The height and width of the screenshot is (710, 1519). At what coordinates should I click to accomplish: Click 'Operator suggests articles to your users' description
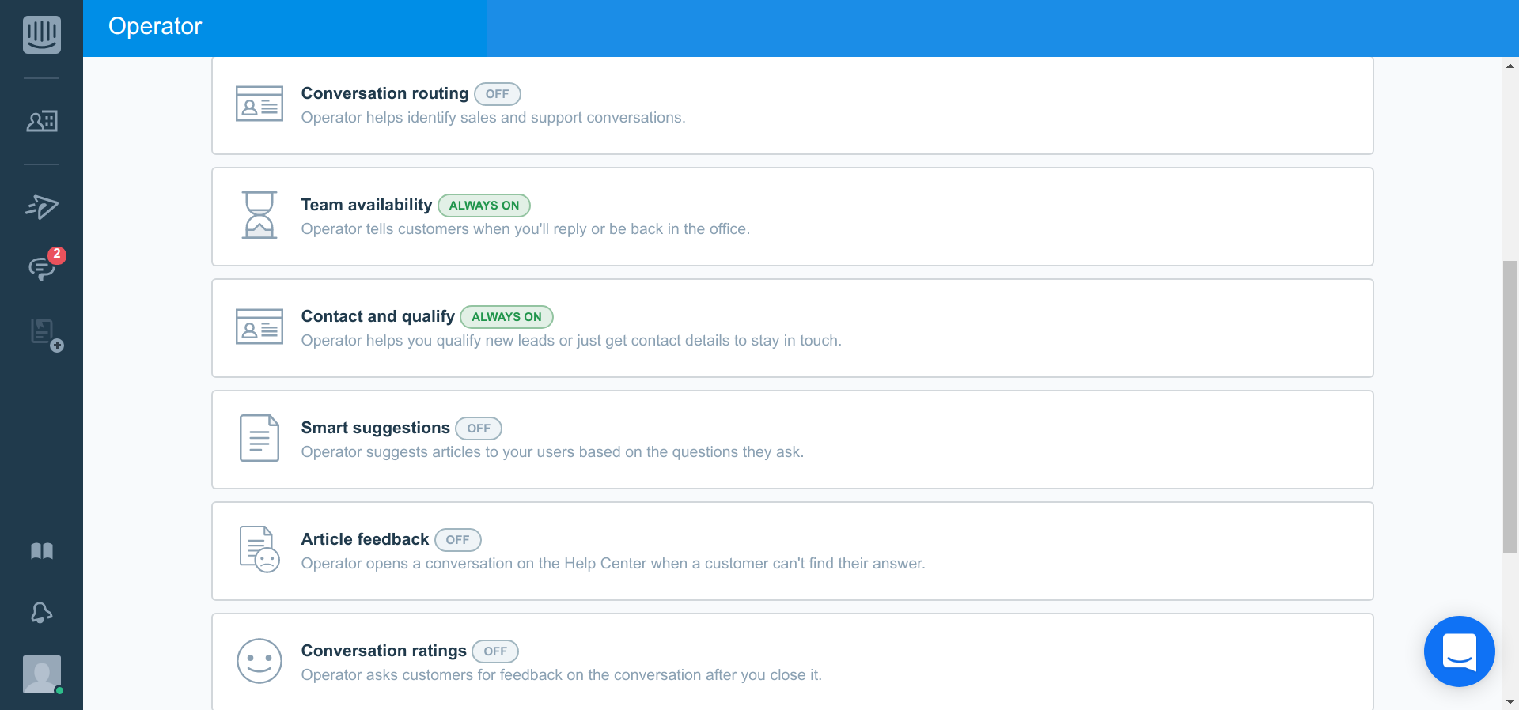pos(552,452)
